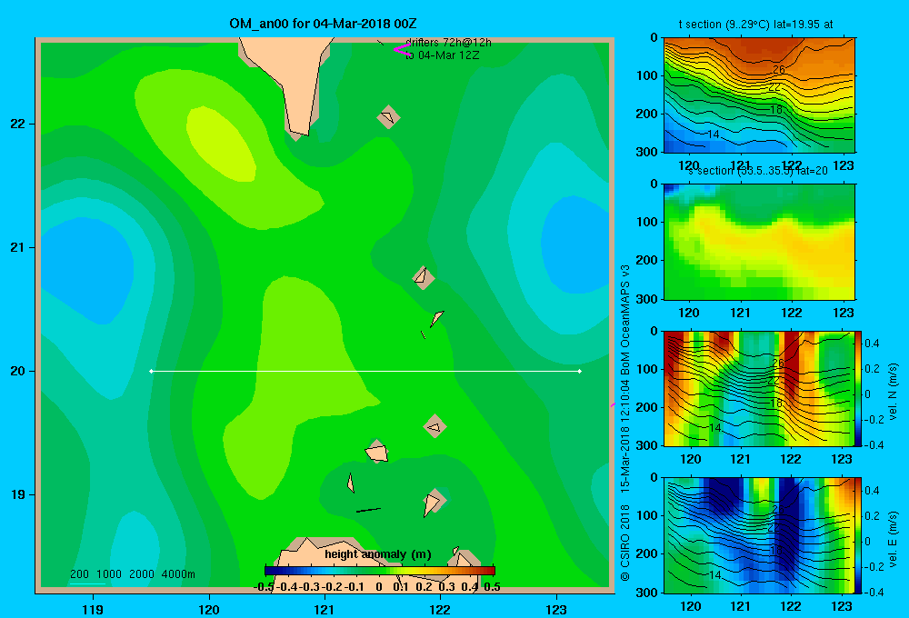
Task: Click latitude label 22 on main map
Action: click(18, 125)
